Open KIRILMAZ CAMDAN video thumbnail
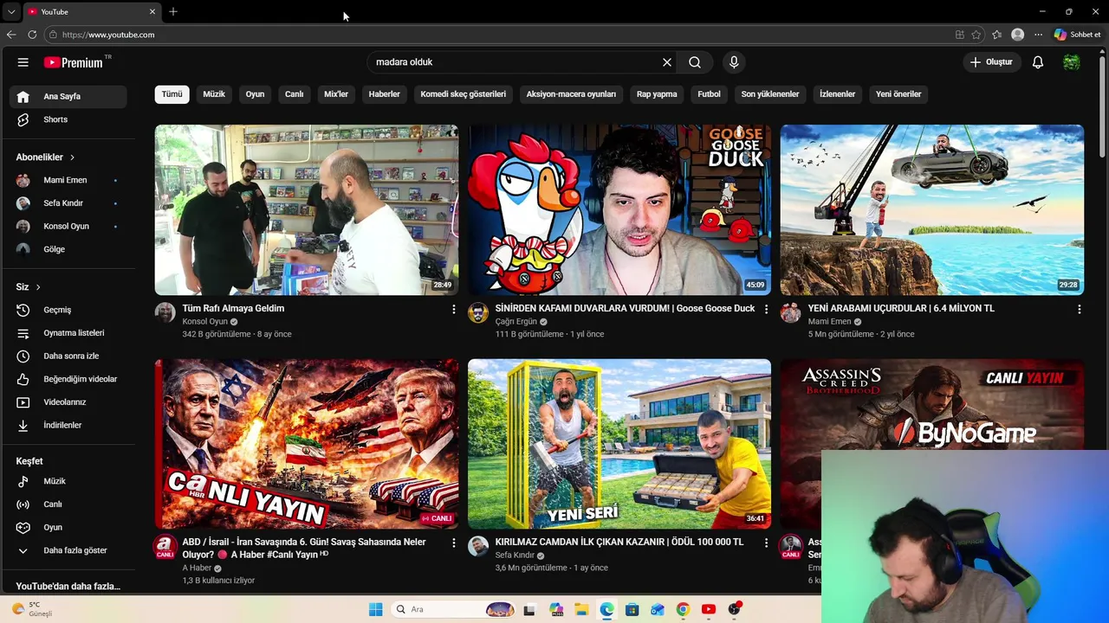Viewport: 1109px width, 623px height. pos(619,444)
